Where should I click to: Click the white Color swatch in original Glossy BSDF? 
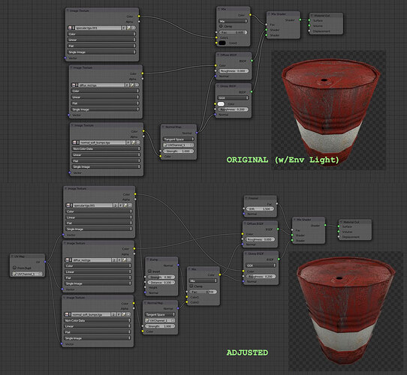tap(221, 104)
